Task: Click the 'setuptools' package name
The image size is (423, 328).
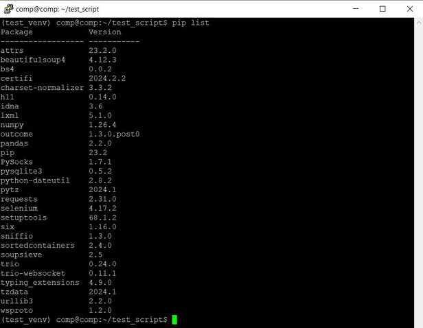Action: coord(23,218)
